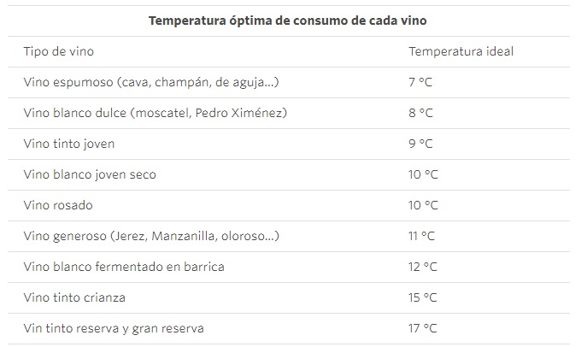Select the "Vino blanco dulce" row label
This screenshot has width=587, height=347.
pos(155,113)
